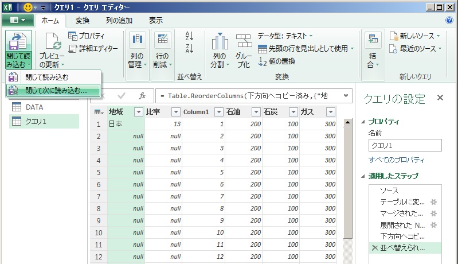Image resolution: width=458 pixels, height=264 pixels.
Task: Click the Reduce Rows (行の削減) icon
Action: pyautogui.click(x=162, y=39)
